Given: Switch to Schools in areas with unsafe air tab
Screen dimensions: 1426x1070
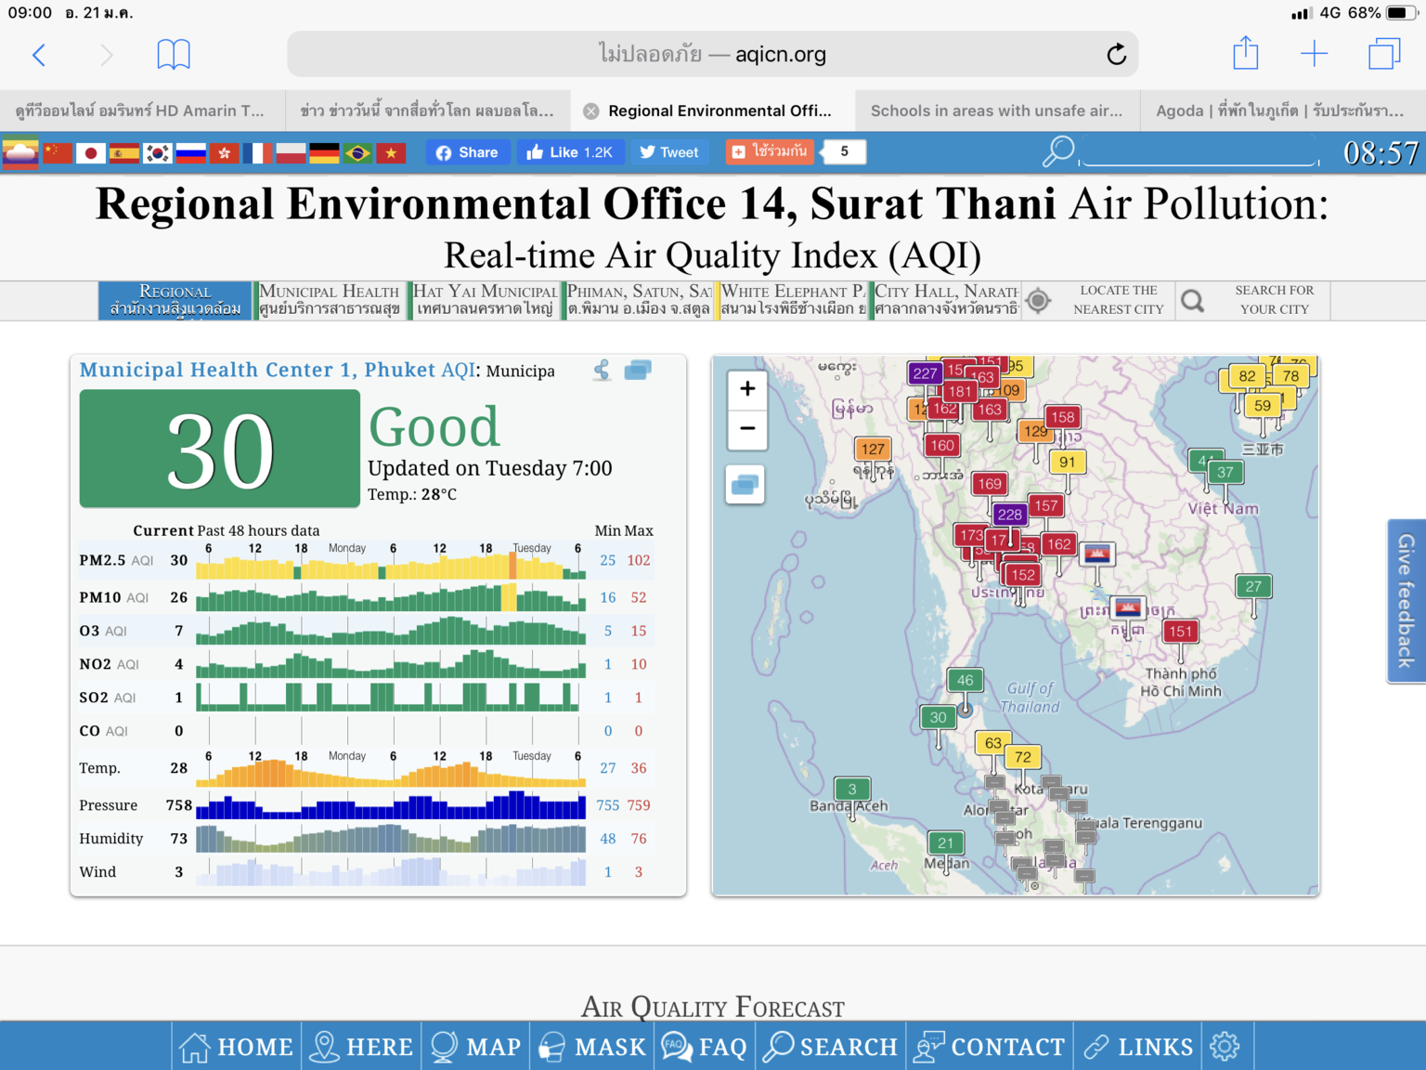Looking at the screenshot, I should click(x=996, y=111).
